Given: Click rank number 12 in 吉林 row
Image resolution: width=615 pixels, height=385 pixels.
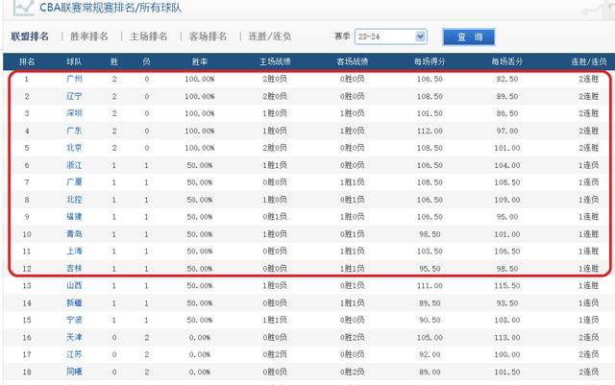Looking at the screenshot, I should pos(27,269).
